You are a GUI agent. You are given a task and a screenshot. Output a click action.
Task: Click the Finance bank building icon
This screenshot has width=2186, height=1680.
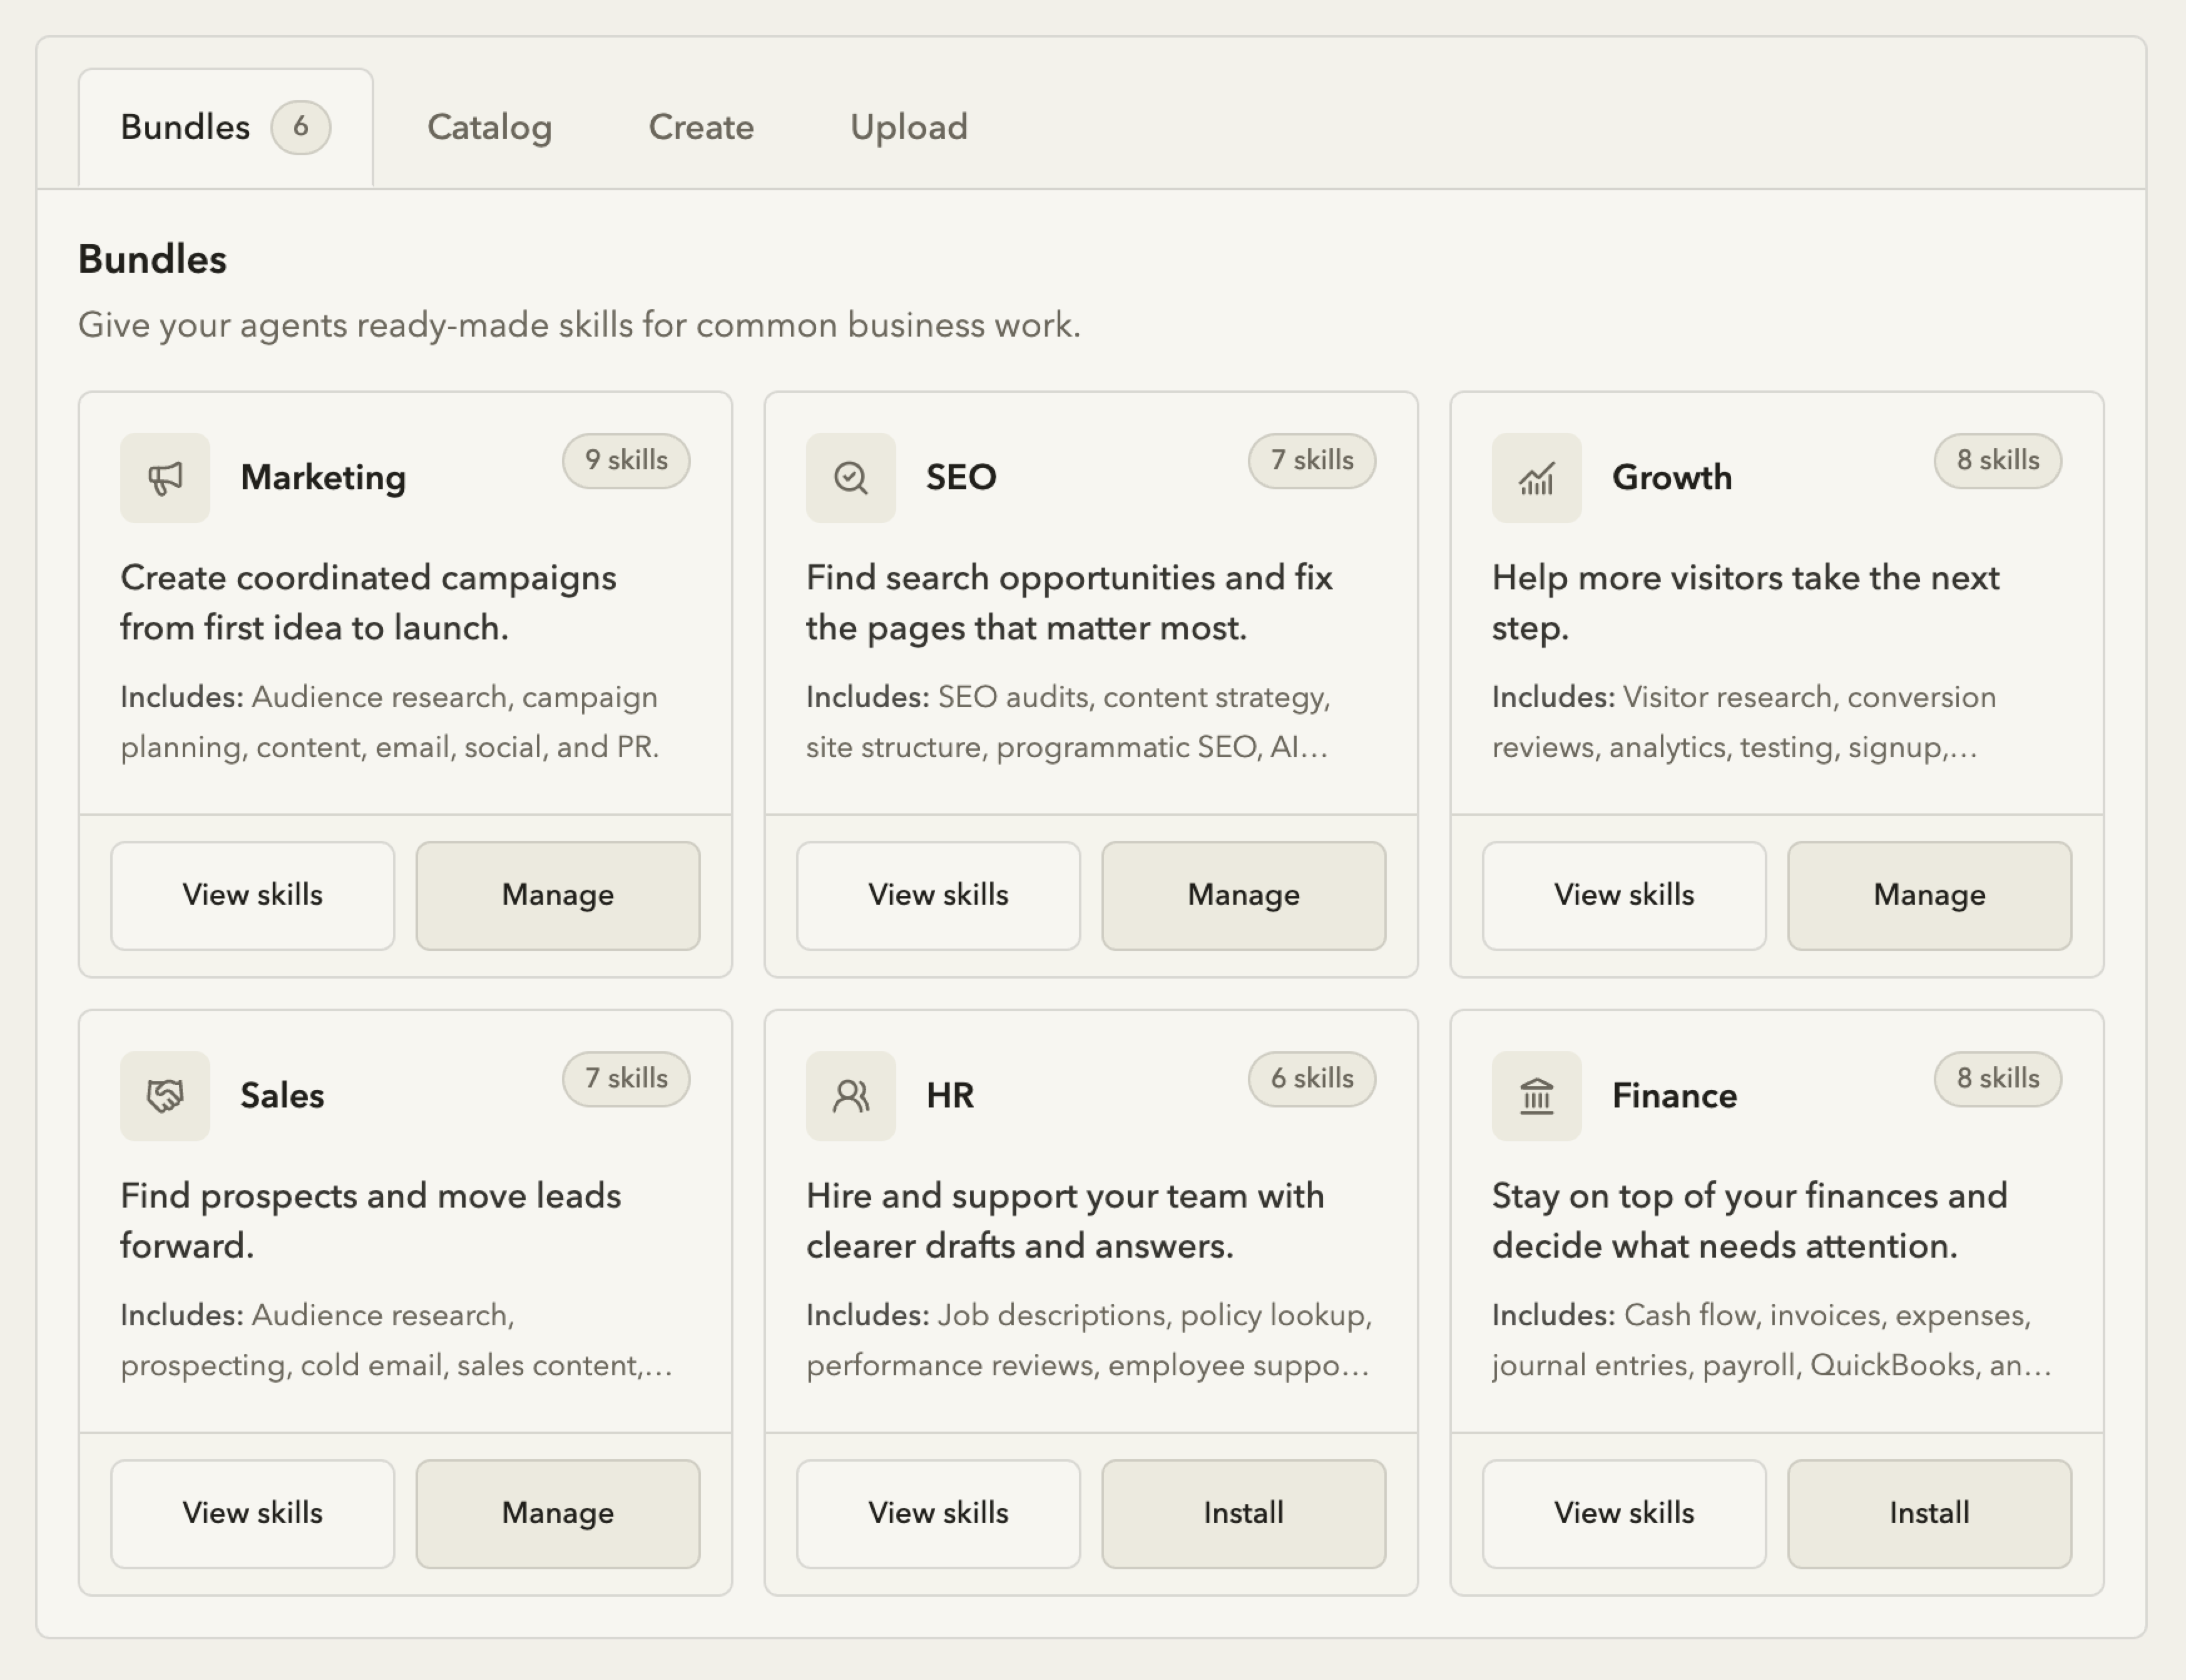pos(1537,1096)
